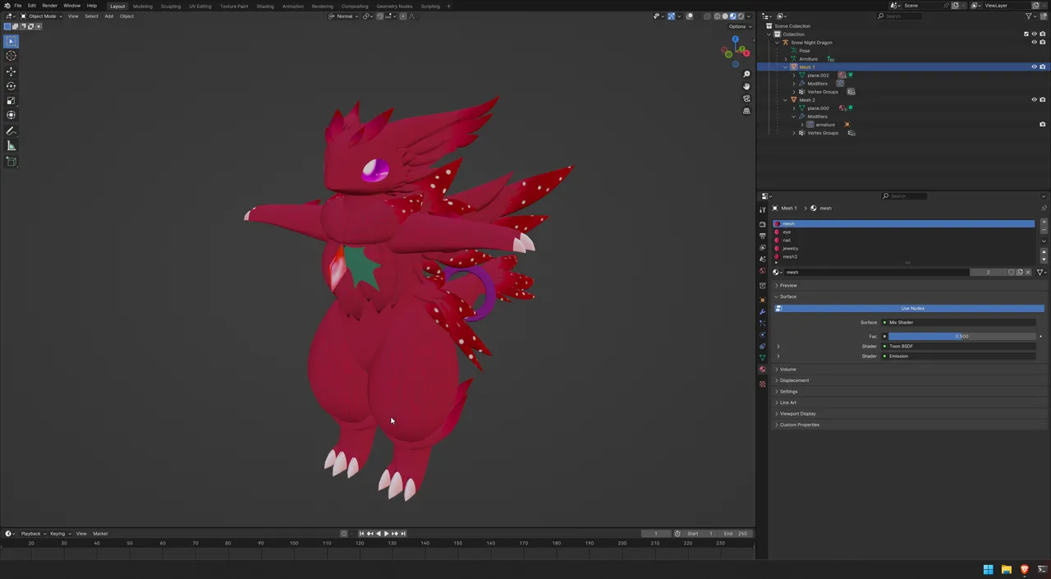The width and height of the screenshot is (1051, 579).
Task: Toggle viewport visibility of Mesh 1
Action: coord(1034,67)
